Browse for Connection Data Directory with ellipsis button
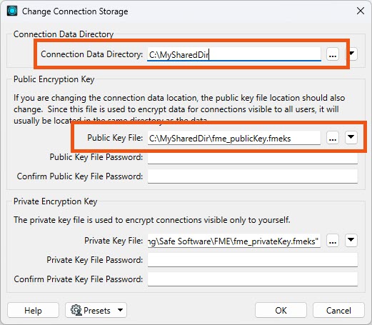 [x=333, y=54]
